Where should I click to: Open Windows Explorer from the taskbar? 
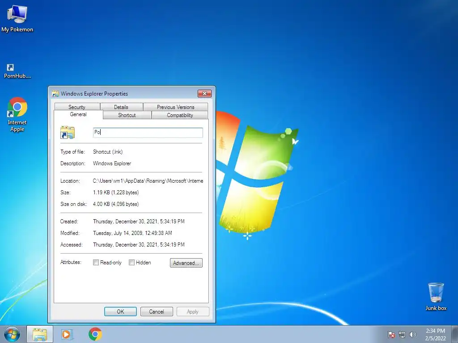40,334
